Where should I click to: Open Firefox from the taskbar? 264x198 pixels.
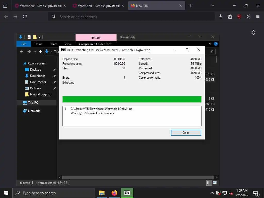[x=114, y=193]
